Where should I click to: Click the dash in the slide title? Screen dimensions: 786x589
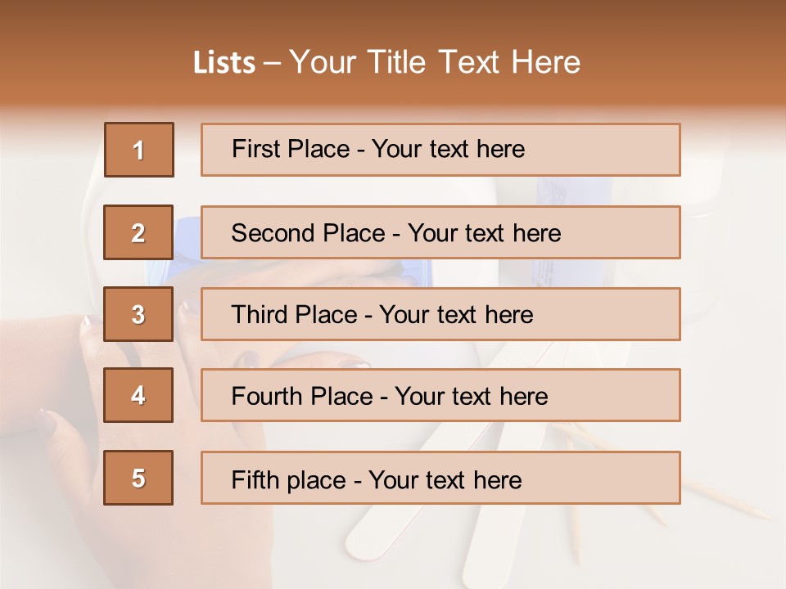[273, 63]
